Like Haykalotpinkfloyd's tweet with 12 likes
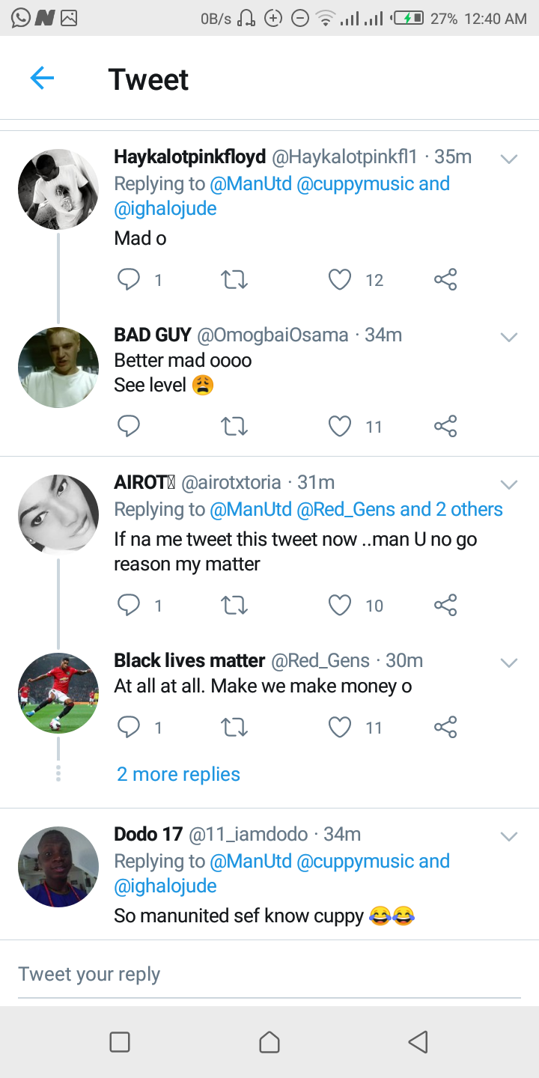The image size is (539, 1078). point(340,280)
